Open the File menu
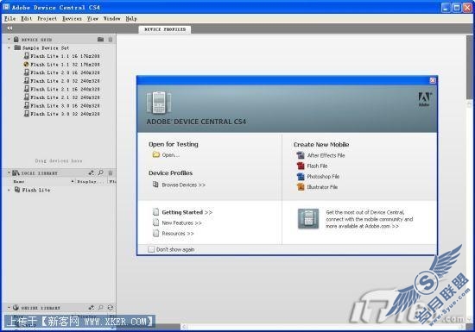475x332 pixels. tap(10, 18)
